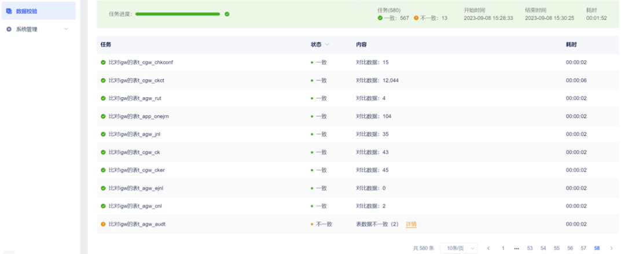625x254 pixels.
Task: Open the 系统管理 sidebar menu
Action: coord(39,29)
